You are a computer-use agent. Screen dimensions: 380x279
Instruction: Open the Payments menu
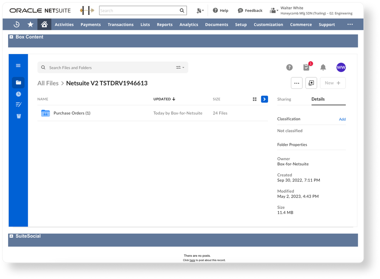tap(91, 24)
